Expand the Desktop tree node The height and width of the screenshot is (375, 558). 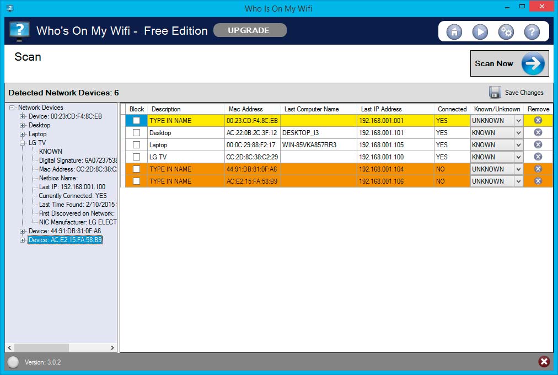(x=22, y=125)
